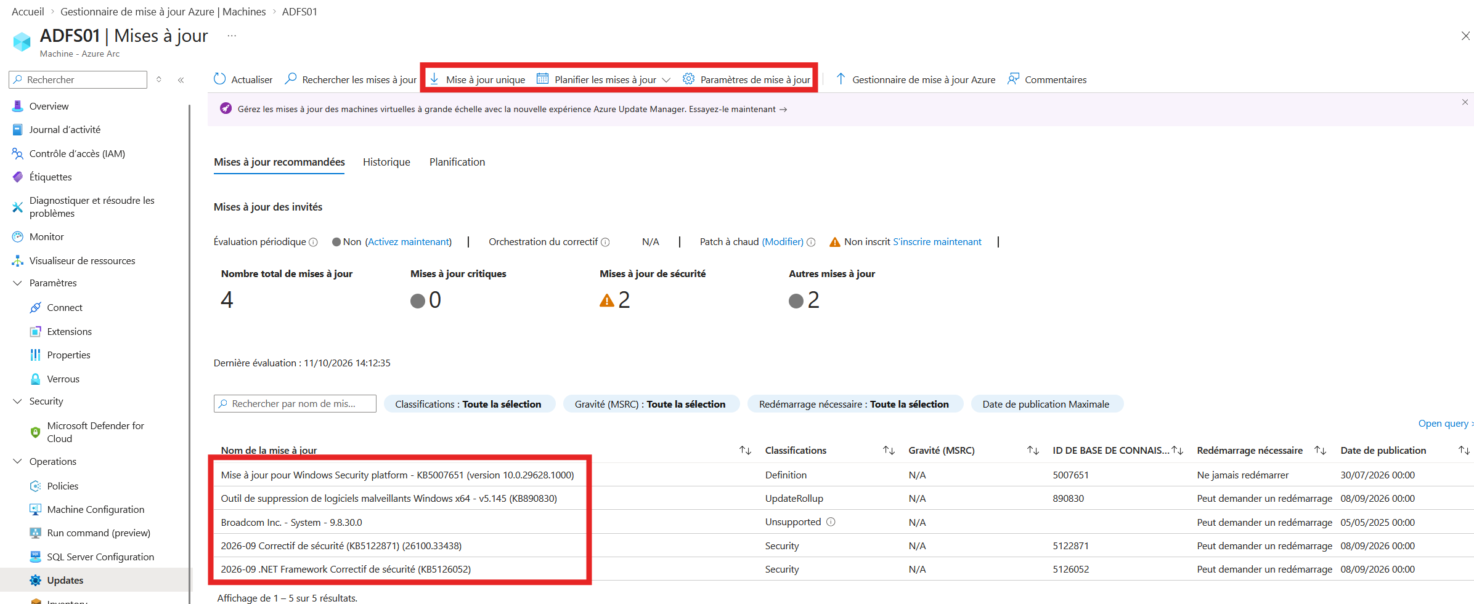Click the ellipsis more options next to page title

tap(232, 36)
